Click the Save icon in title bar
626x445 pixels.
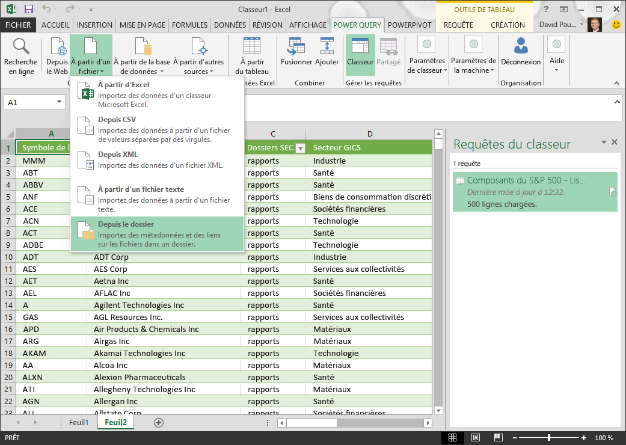pos(28,9)
